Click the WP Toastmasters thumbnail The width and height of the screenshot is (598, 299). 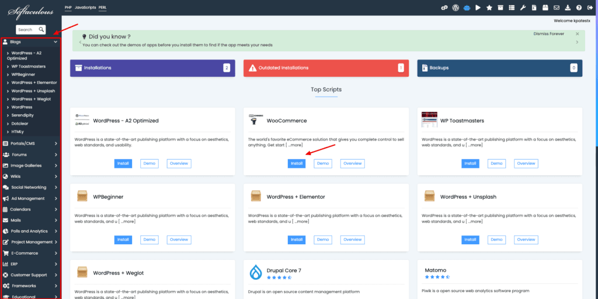[429, 119]
